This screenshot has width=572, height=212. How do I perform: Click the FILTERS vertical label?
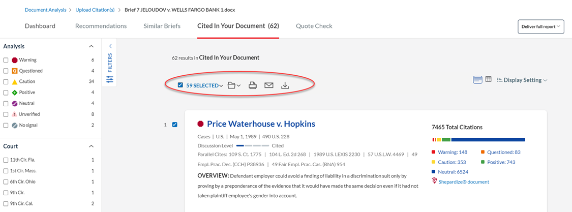click(x=110, y=63)
